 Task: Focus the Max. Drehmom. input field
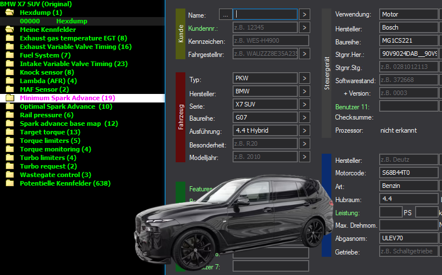click(409, 225)
